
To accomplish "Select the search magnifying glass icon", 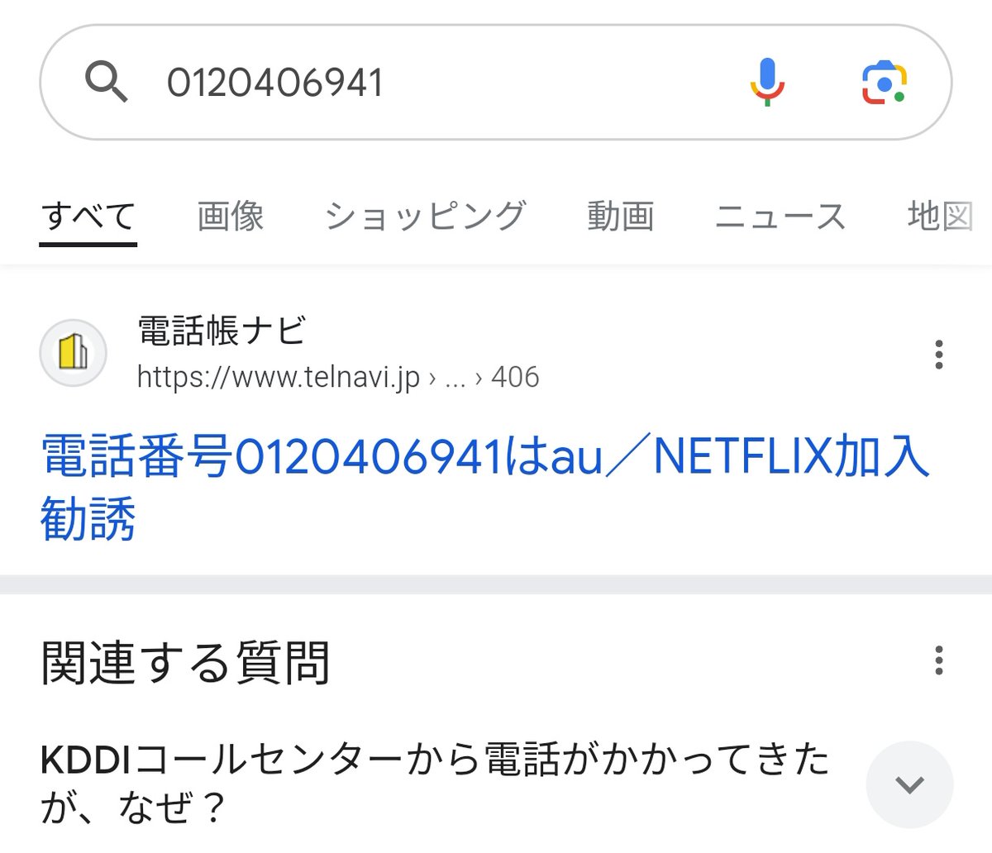I will click(x=108, y=81).
